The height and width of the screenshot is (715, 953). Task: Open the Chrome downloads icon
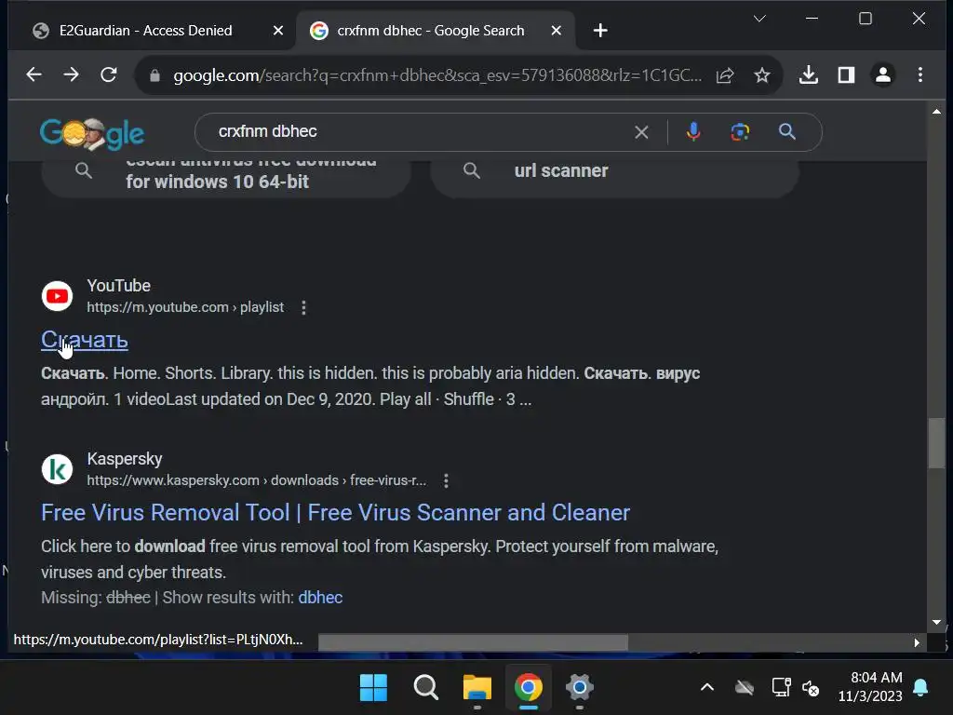tap(809, 74)
